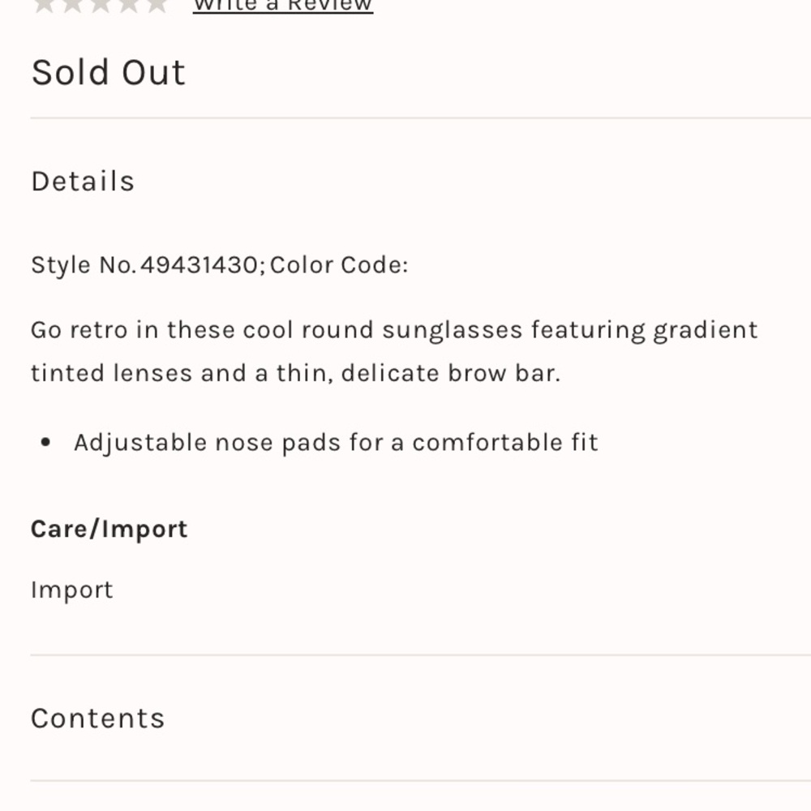This screenshot has height=811, width=811.
Task: Click the Style No. label text
Action: pos(84,265)
